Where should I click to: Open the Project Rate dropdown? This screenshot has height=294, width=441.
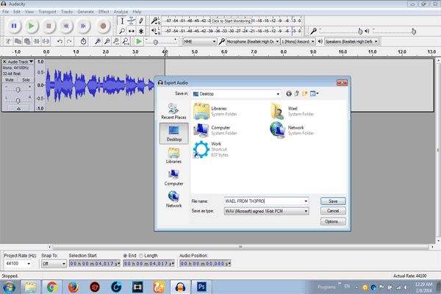[x=29, y=263]
